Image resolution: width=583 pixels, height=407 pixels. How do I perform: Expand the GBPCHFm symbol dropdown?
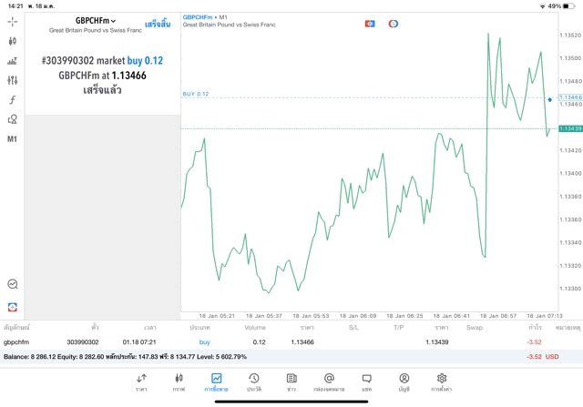click(x=96, y=19)
